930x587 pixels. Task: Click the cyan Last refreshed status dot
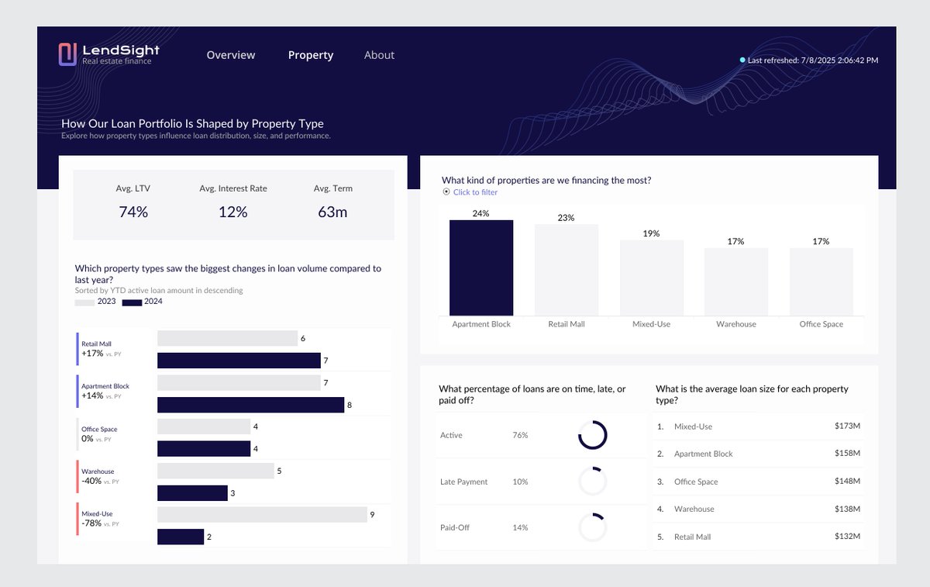pyautogui.click(x=742, y=60)
